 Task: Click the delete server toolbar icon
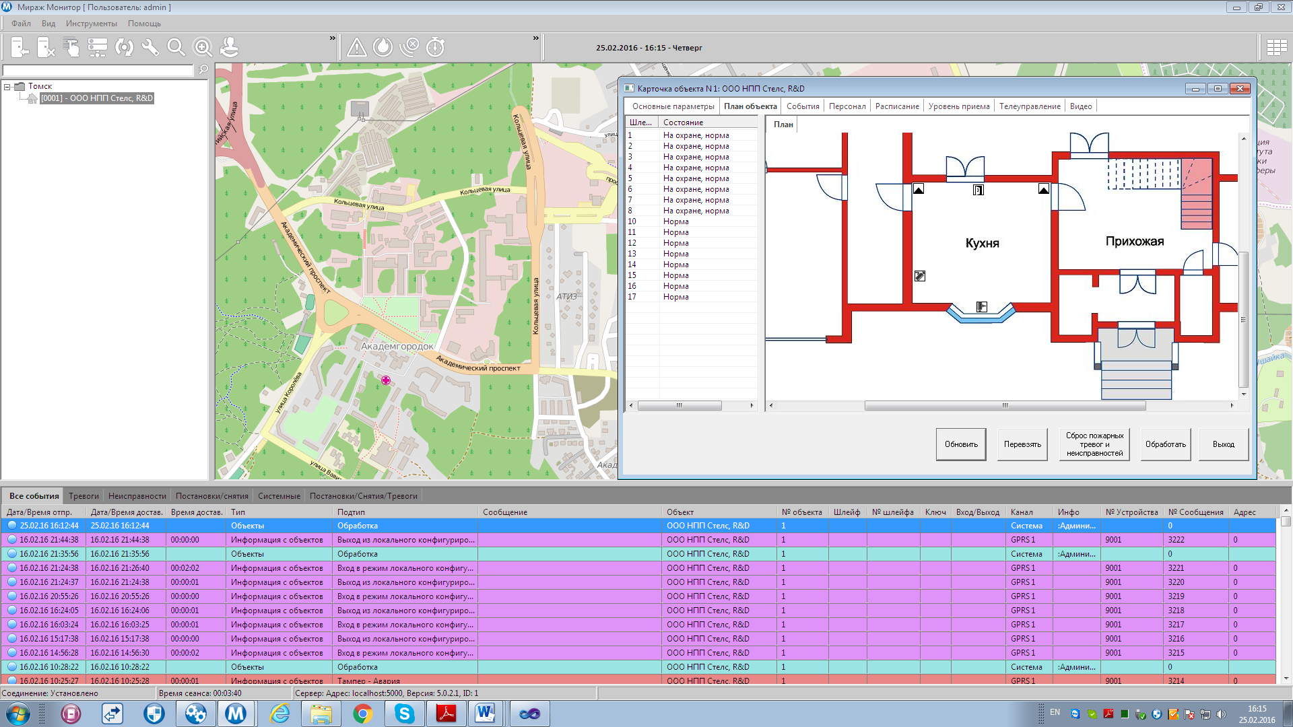(45, 47)
